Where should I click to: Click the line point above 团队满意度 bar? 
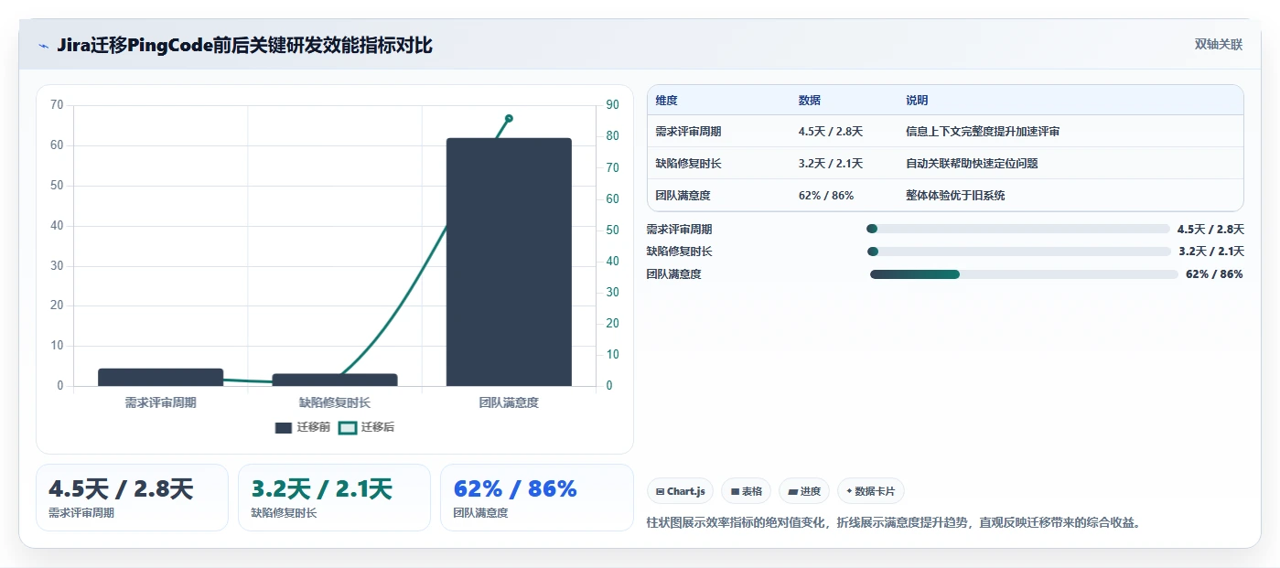(x=509, y=118)
